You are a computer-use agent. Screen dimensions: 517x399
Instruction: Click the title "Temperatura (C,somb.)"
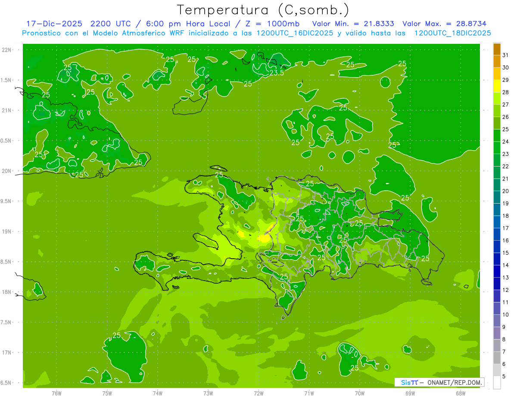(x=263, y=10)
